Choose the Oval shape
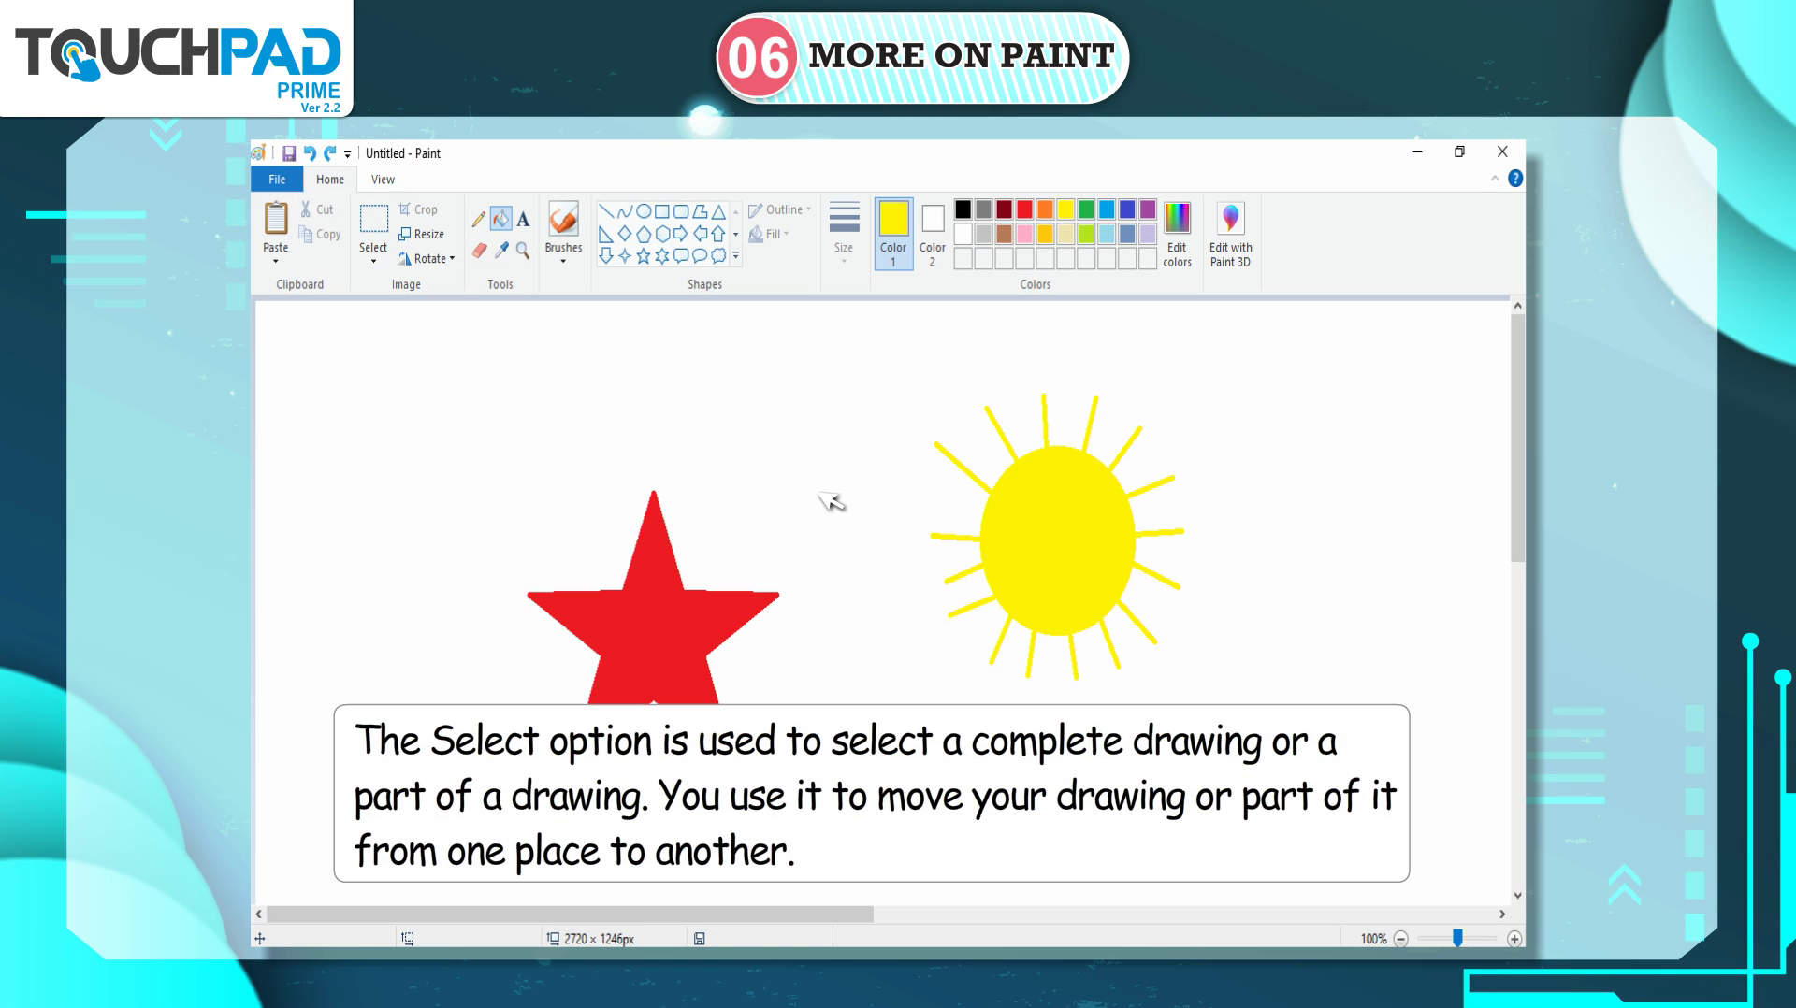Viewport: 1796px width, 1008px height. pos(644,211)
